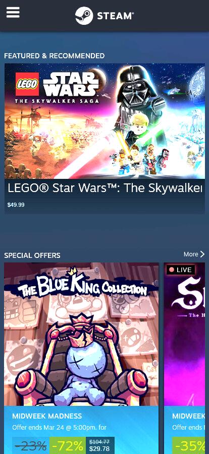The image size is (209, 454).
Task: Select the first MIDWEEK MADNESS label
Action: (x=47, y=416)
